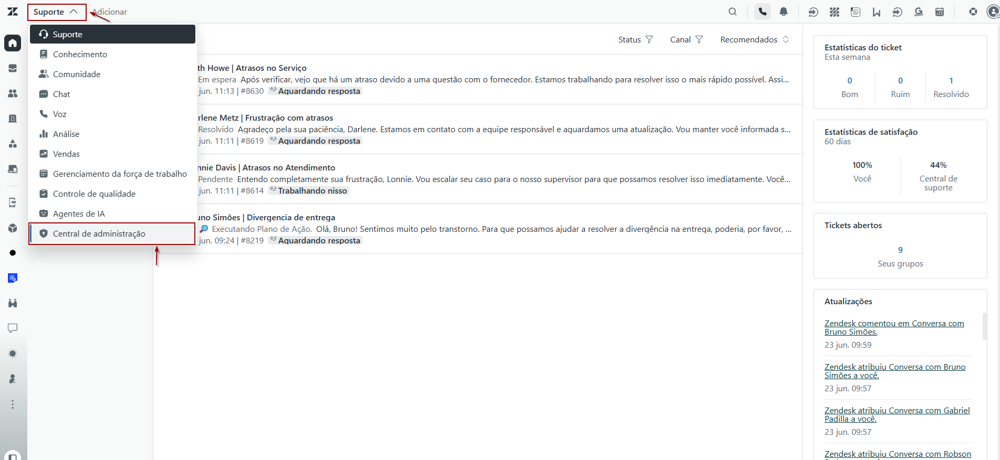Select Comunidade in the product menu
1000x460 pixels.
pos(112,74)
